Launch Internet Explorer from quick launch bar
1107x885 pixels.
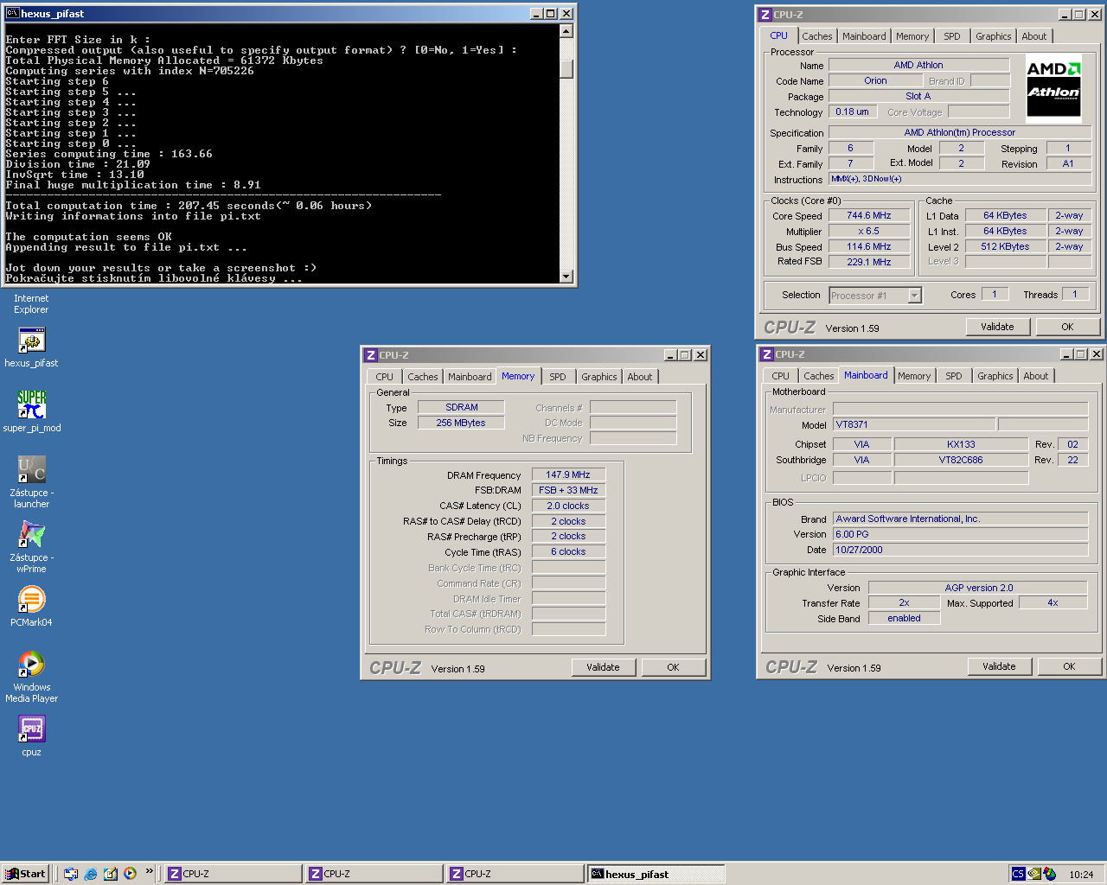click(x=91, y=874)
